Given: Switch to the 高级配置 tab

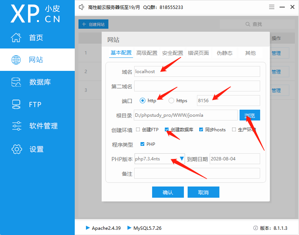Looking at the screenshot, I should point(147,53).
